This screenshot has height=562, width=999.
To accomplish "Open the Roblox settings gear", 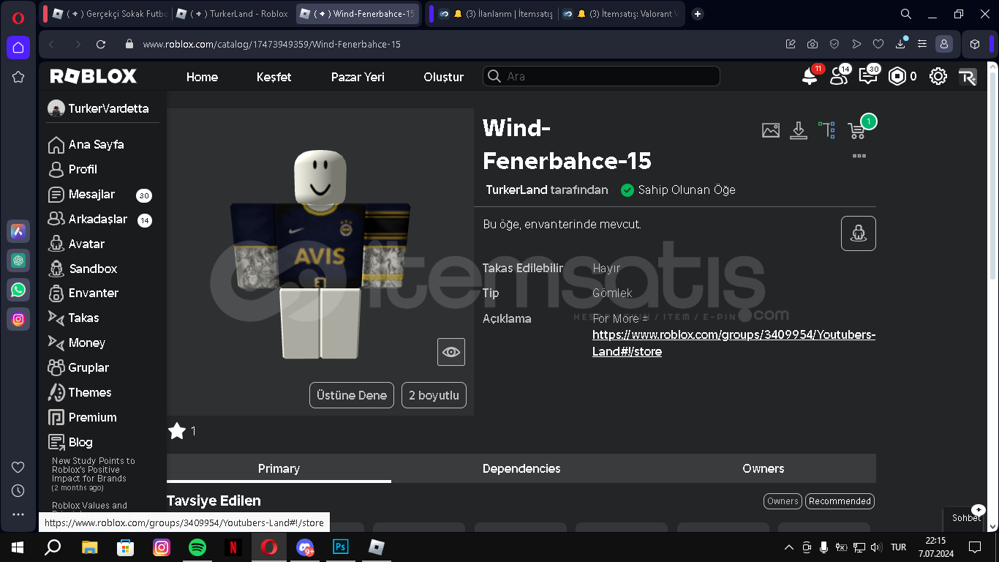I will [938, 76].
